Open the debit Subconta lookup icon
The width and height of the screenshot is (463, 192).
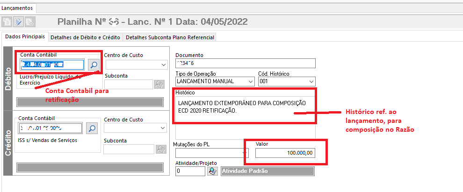pos(159,84)
